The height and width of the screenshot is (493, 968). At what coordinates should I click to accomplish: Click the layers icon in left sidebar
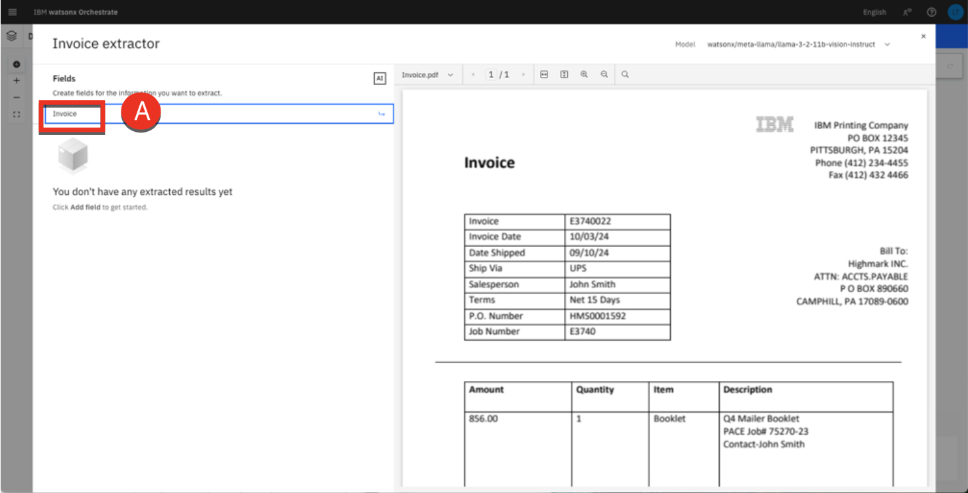pos(11,36)
